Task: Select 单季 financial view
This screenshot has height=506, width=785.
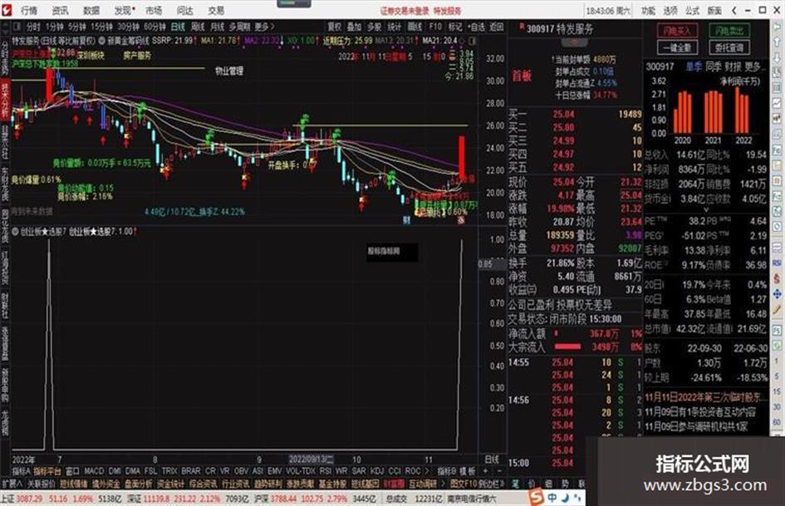Action: click(x=694, y=66)
